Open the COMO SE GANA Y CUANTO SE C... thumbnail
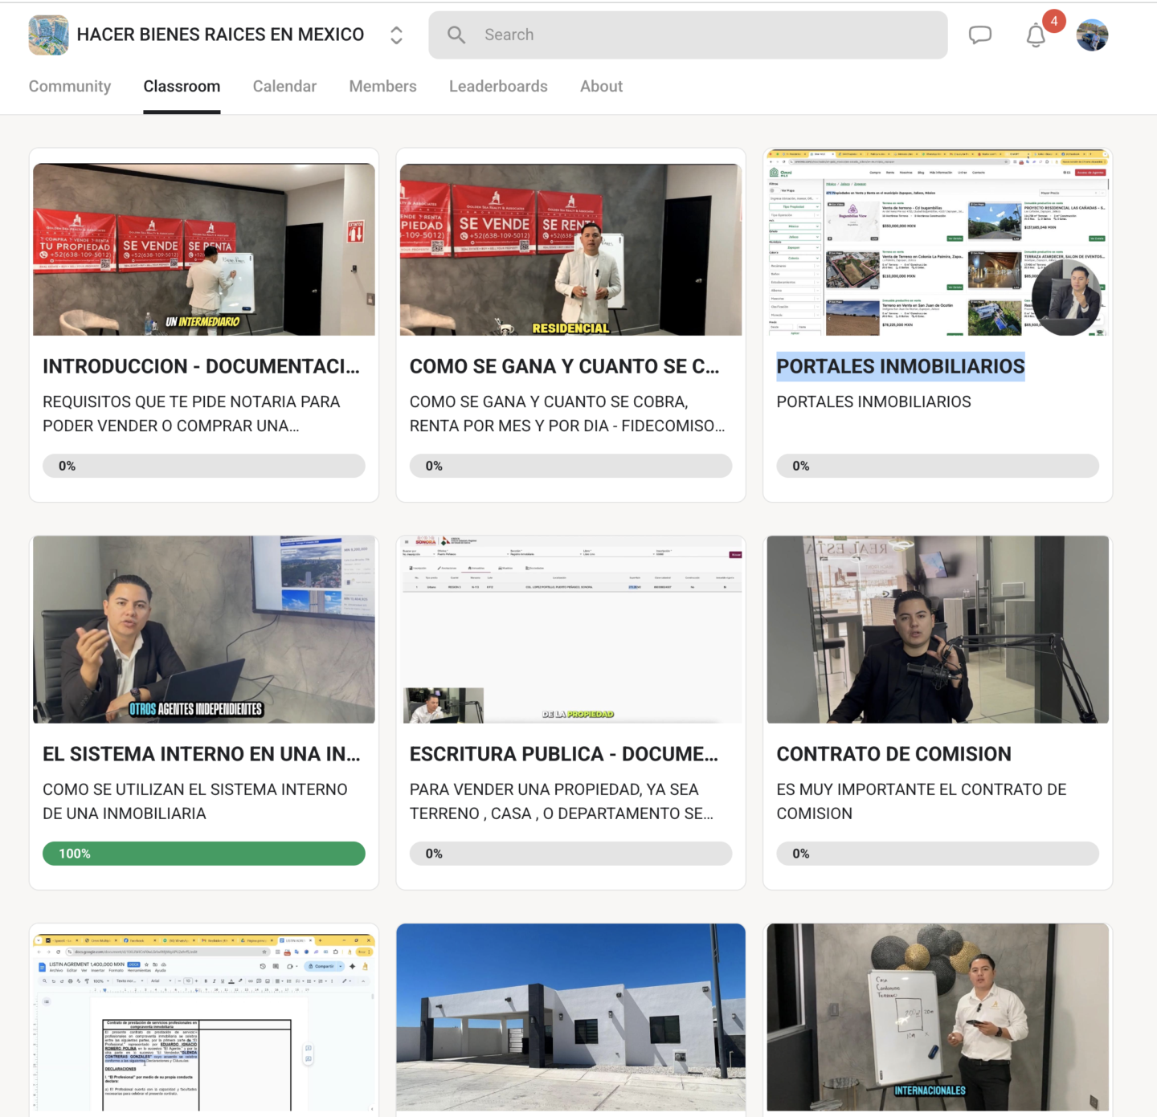This screenshot has width=1157, height=1117. click(571, 250)
